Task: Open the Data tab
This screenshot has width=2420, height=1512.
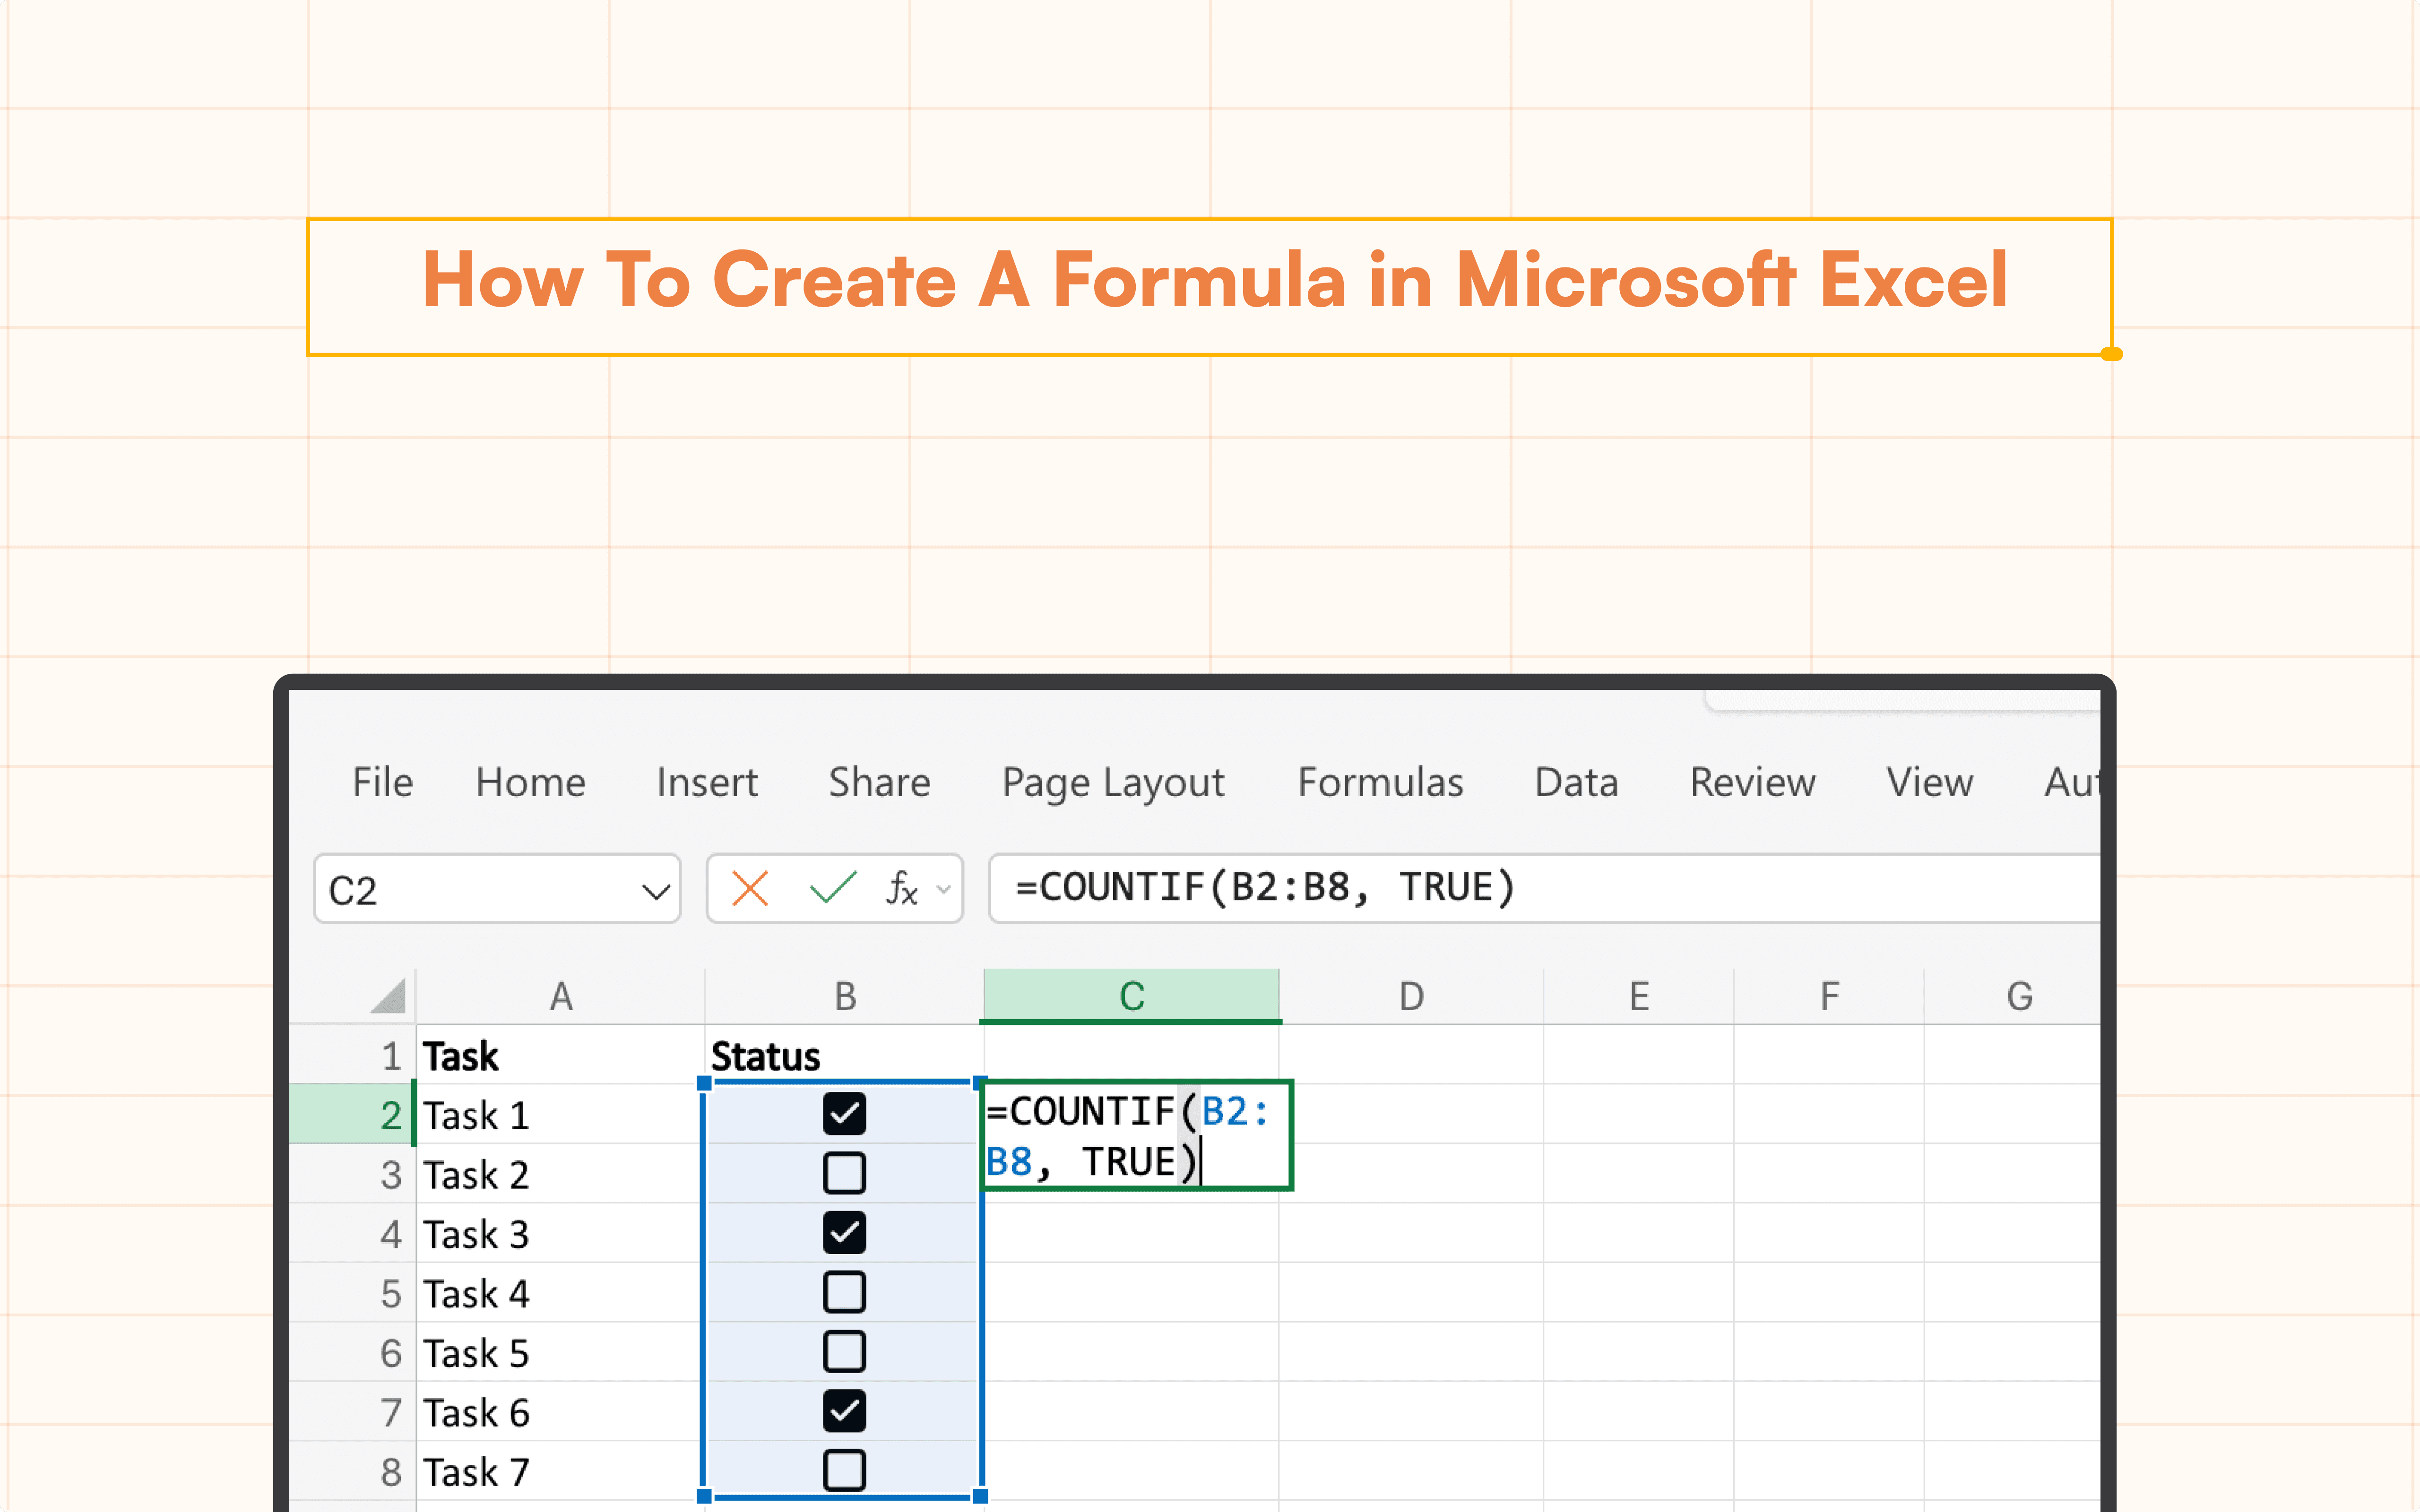Action: click(x=1576, y=782)
